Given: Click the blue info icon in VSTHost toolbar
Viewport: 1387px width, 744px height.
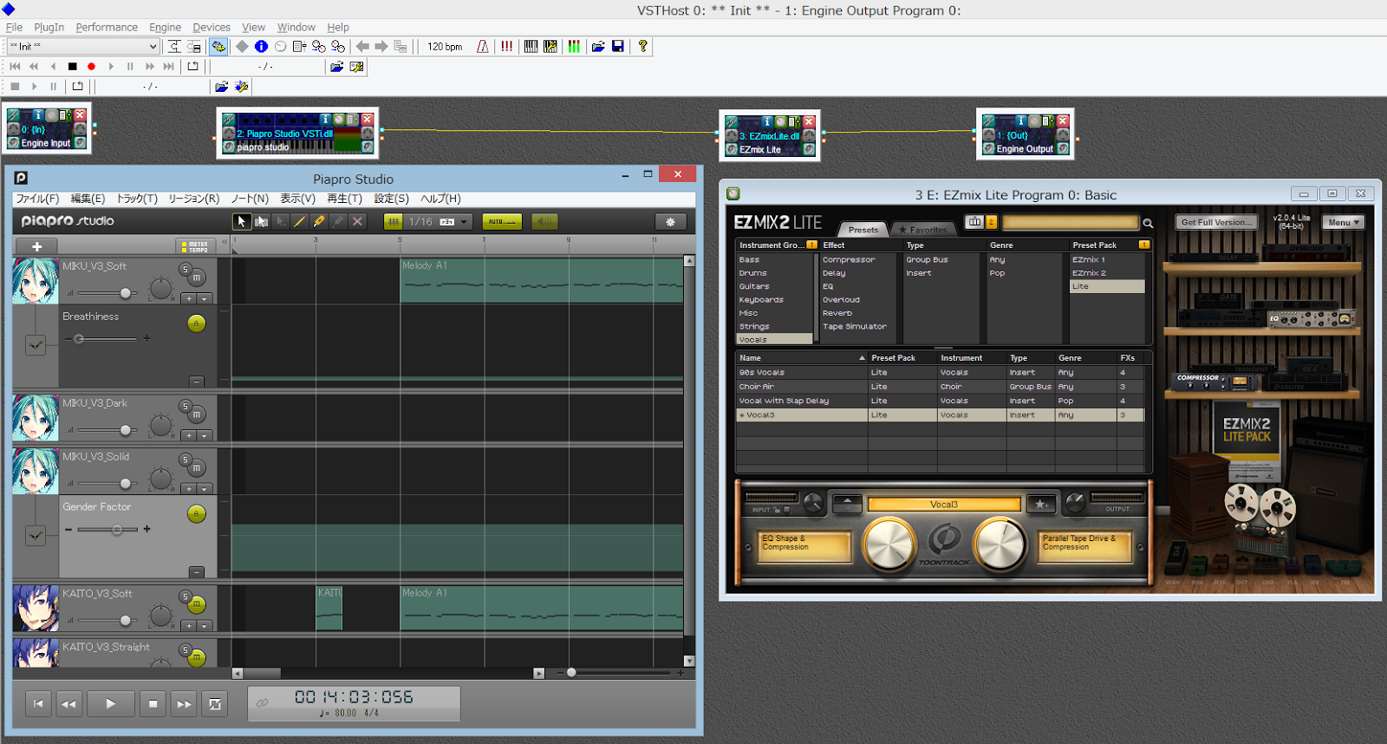Looking at the screenshot, I should tap(261, 46).
